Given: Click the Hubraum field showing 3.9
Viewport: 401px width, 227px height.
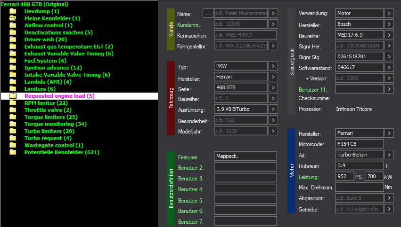Looking at the screenshot, I should pyautogui.click(x=360, y=165).
